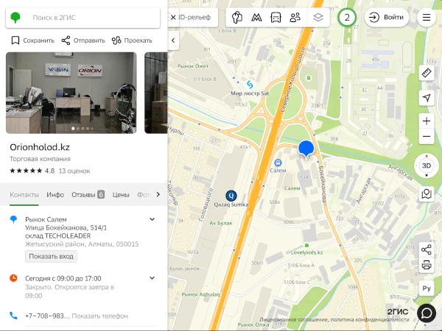
Task: Toggle the parking layer icon
Action: [x=236, y=18]
